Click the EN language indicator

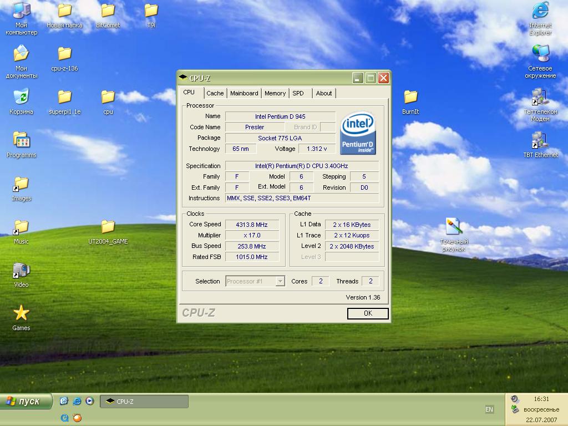pyautogui.click(x=489, y=409)
